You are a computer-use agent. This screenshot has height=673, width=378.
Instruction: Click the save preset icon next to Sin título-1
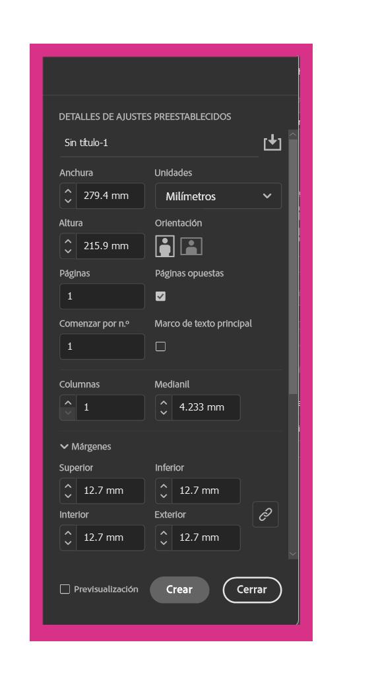272,143
